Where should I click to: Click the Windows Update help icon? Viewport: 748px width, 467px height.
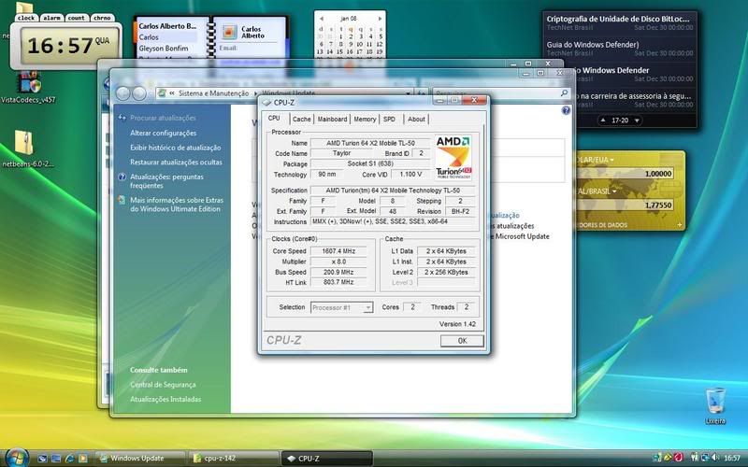pyautogui.click(x=566, y=110)
